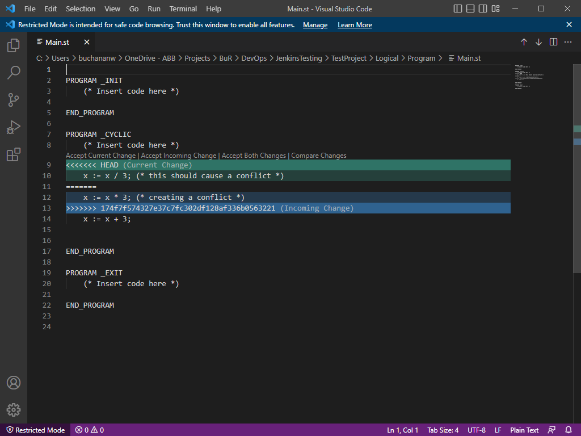Open the Terminal menu
The width and height of the screenshot is (581, 436).
[x=183, y=9]
